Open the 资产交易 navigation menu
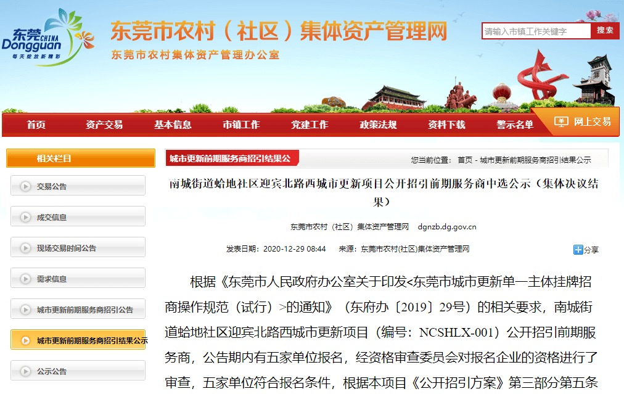624x394 pixels. pyautogui.click(x=104, y=125)
